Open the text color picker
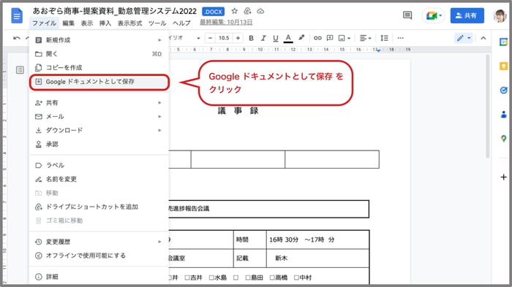 tap(288, 38)
